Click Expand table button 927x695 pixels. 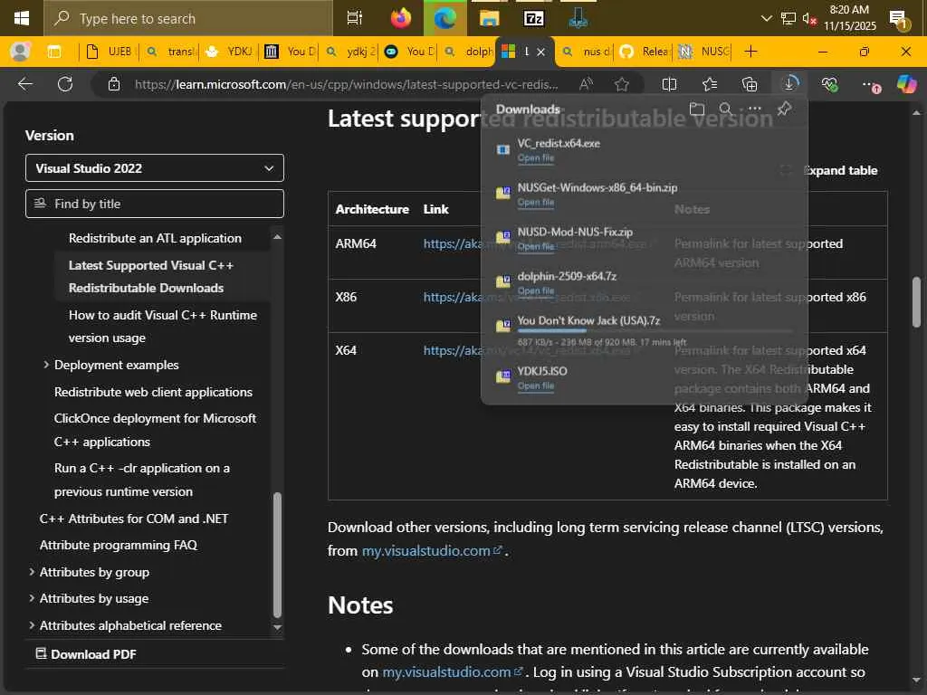(x=829, y=170)
